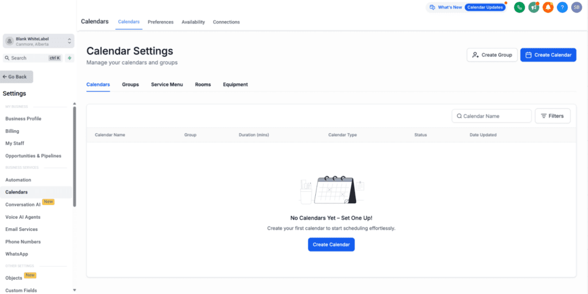588x294 pixels.
Task: Click the blue help question mark icon
Action: (562, 7)
